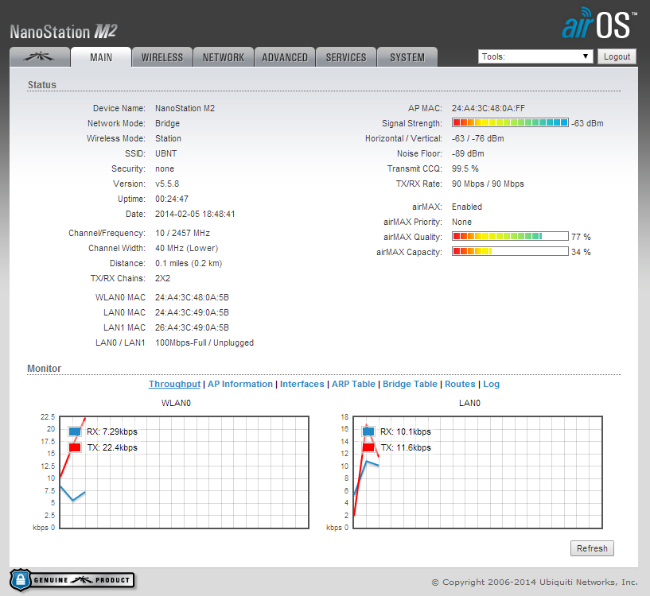Image resolution: width=650 pixels, height=596 pixels.
Task: Click blue RX legend swatch in LAN0 chart
Action: pyautogui.click(x=368, y=432)
